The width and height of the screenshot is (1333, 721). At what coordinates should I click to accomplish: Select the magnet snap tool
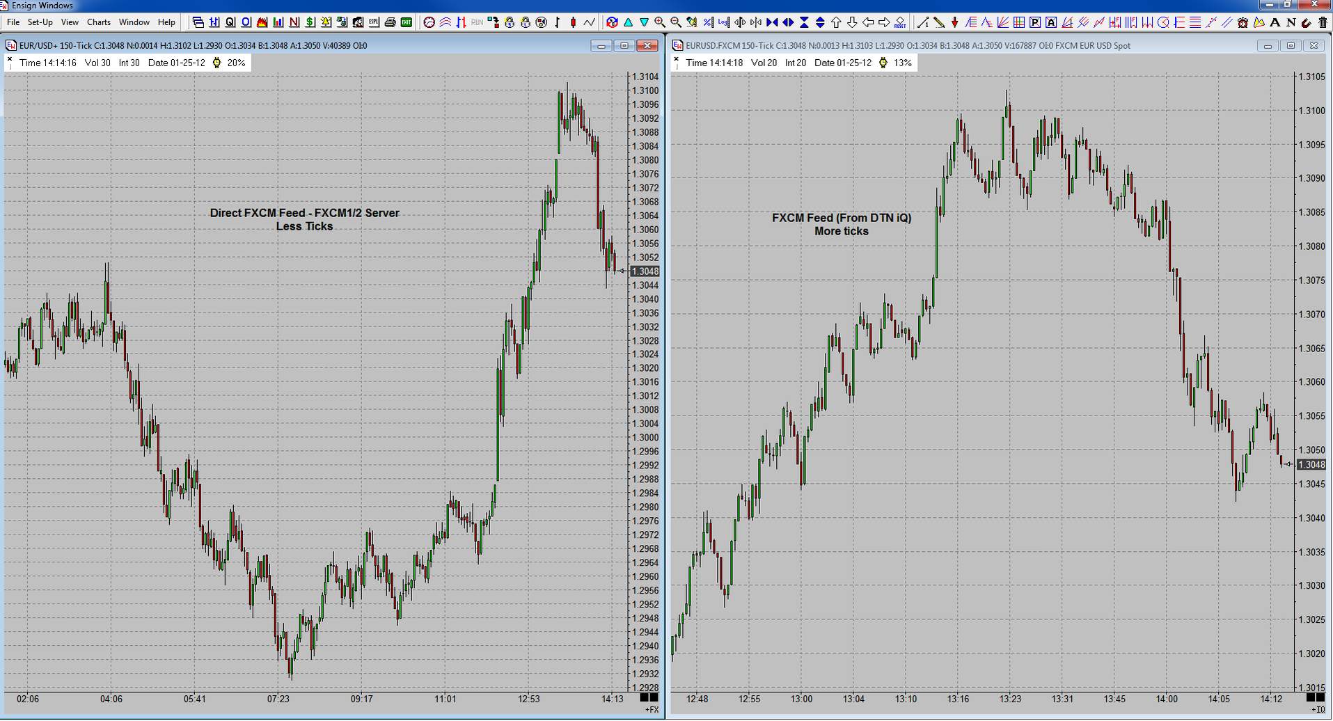(1307, 22)
